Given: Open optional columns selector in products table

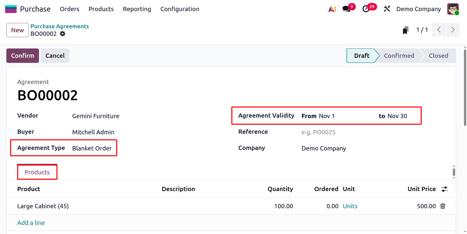Looking at the screenshot, I should 445,189.
